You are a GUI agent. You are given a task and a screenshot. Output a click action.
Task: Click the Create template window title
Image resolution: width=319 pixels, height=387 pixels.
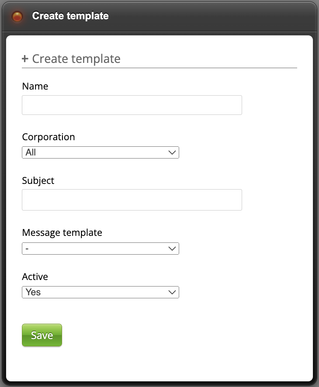click(70, 16)
